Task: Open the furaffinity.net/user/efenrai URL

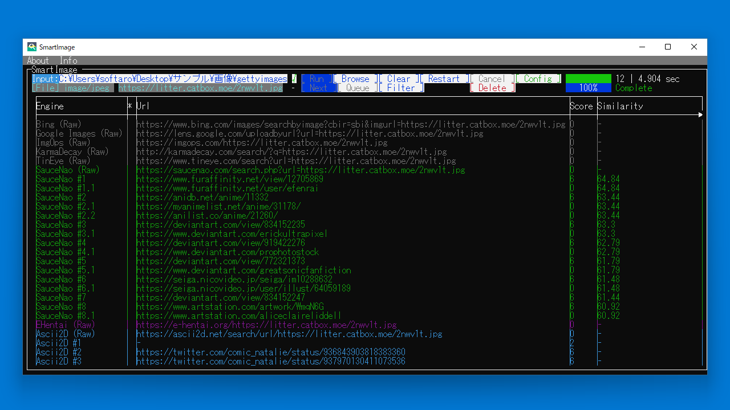Action: pos(228,188)
